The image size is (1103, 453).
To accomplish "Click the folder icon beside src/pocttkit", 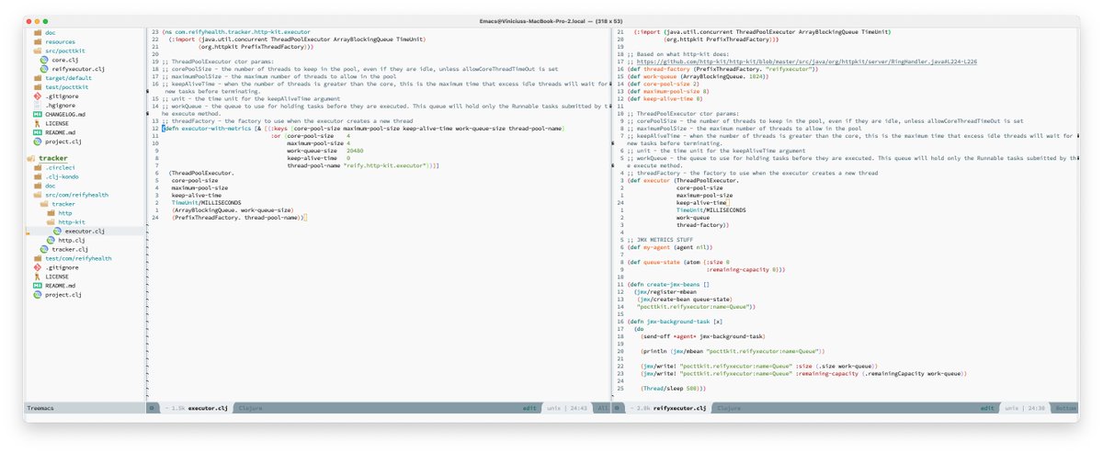I will coord(37,51).
